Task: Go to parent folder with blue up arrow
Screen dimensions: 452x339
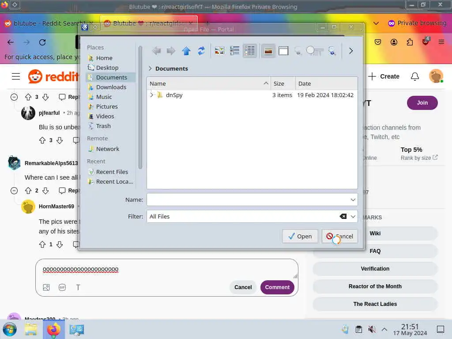Action: pyautogui.click(x=186, y=51)
